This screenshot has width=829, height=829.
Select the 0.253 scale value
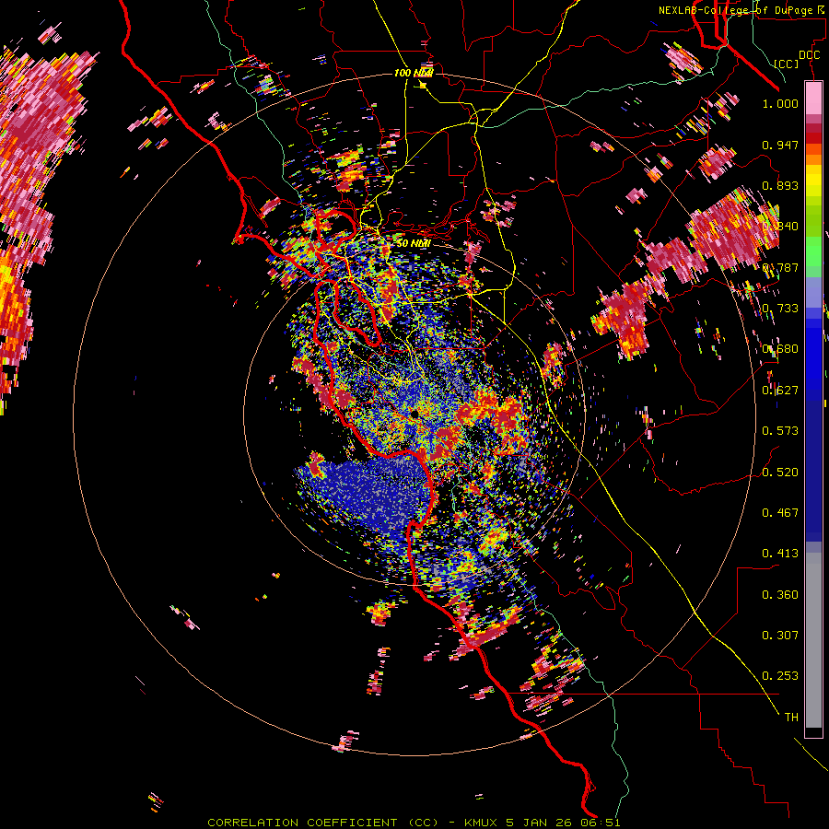(x=780, y=676)
